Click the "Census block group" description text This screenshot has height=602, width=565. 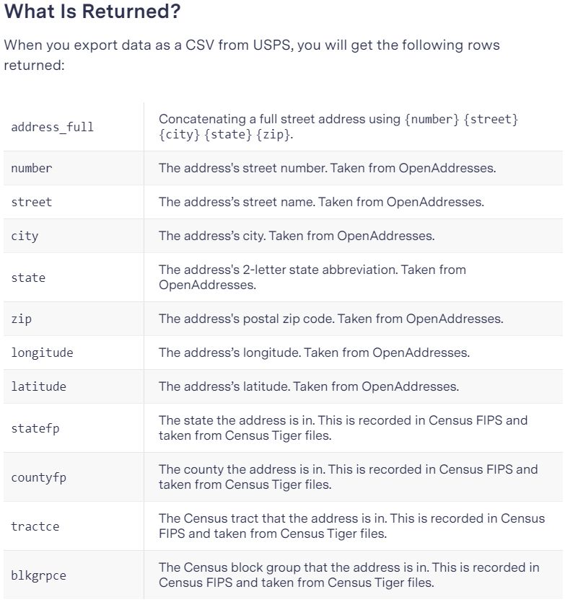pos(349,575)
